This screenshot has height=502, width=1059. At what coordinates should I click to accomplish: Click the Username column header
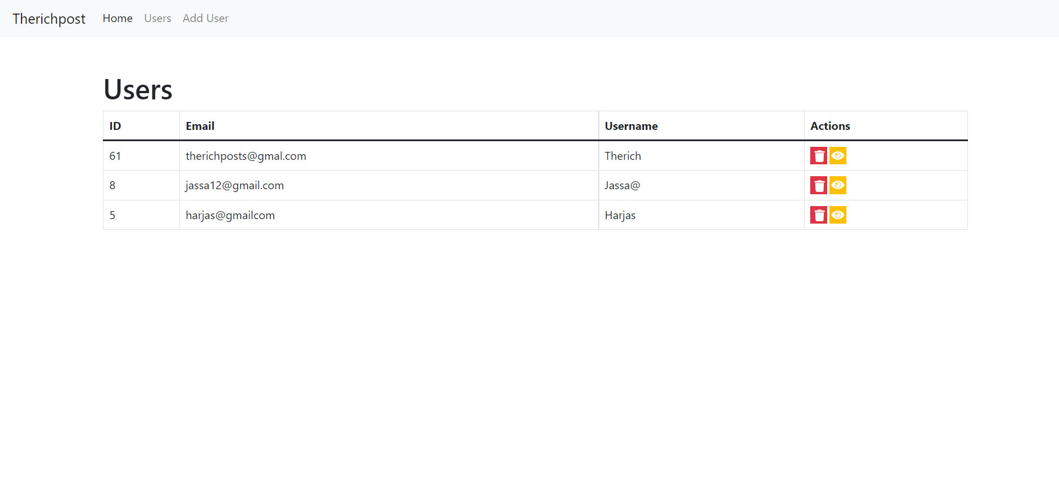click(631, 126)
